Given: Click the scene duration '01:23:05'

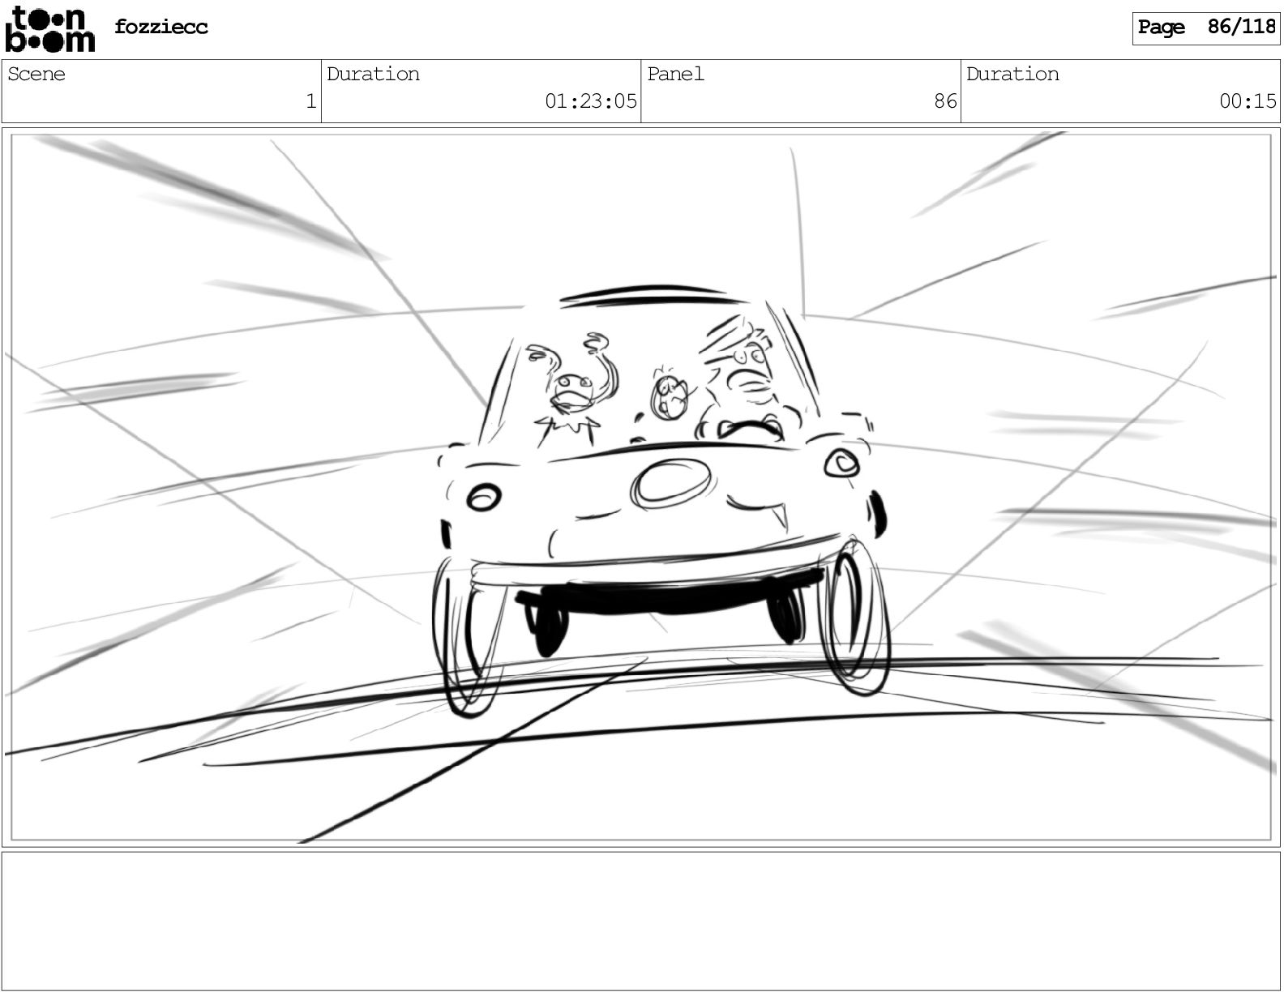Looking at the screenshot, I should point(591,101).
